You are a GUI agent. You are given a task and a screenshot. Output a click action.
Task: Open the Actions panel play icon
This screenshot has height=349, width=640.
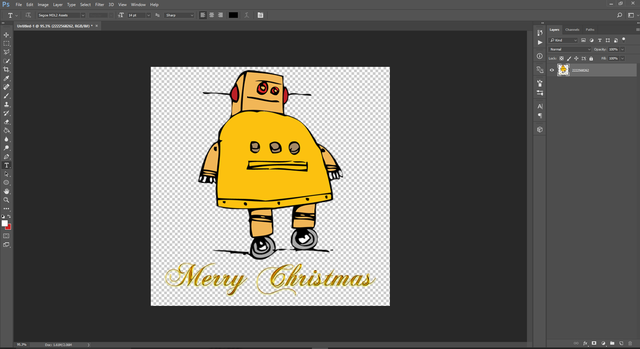(x=540, y=42)
